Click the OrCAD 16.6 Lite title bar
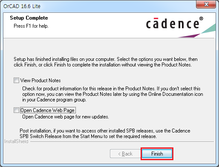Screen dimensions: 219x167 pos(99,6)
